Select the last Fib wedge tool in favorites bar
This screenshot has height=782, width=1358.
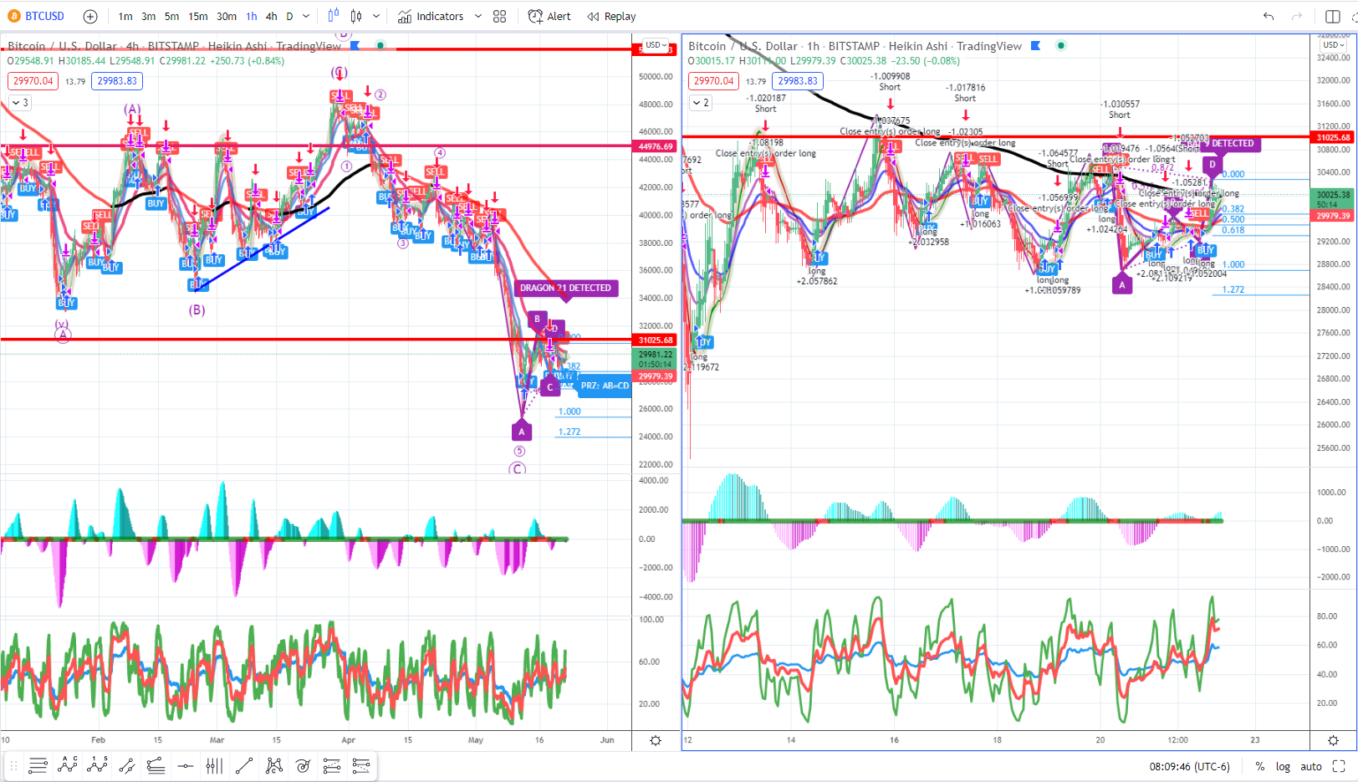[361, 765]
